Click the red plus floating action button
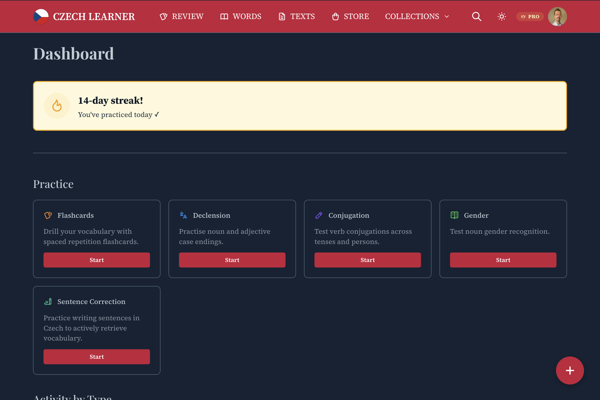This screenshot has width=600, height=400. [570, 370]
